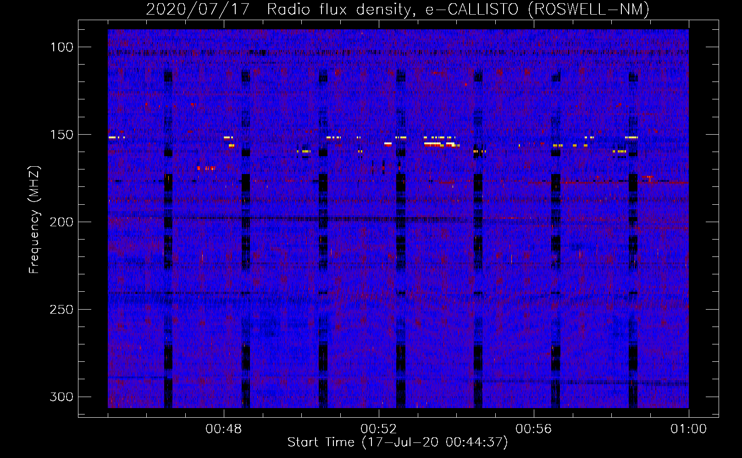Screen dimensions: 742x458
Task: Click the 00:48 time tick label
Action: coord(224,429)
